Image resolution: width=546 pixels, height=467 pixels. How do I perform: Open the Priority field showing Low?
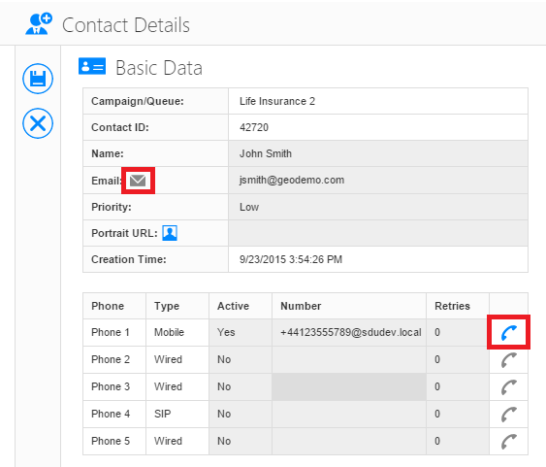tap(378, 207)
